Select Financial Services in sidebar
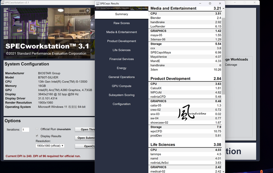The height and width of the screenshot is (173, 273). click(x=121, y=59)
